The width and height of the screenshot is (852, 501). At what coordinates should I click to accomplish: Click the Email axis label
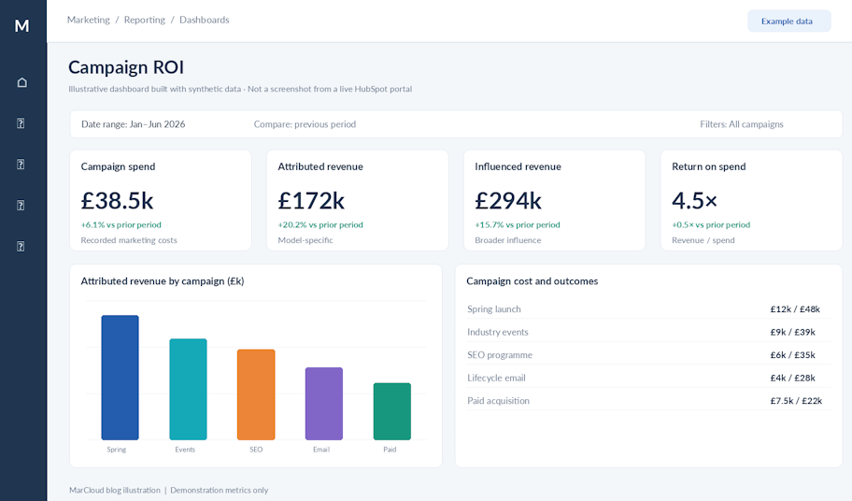(321, 450)
